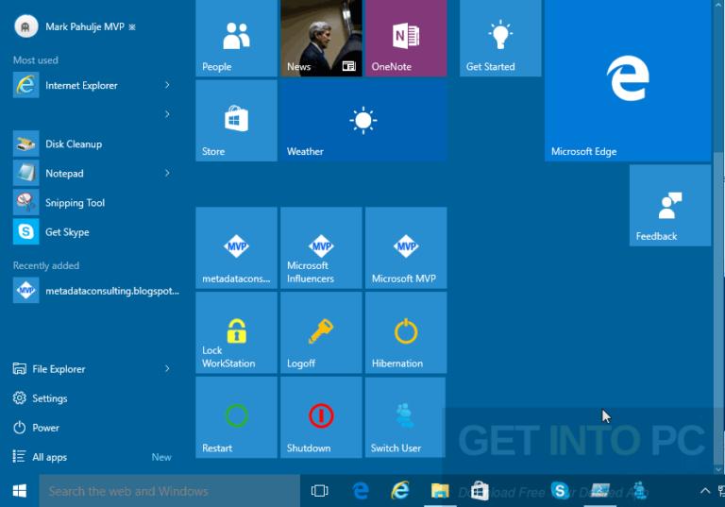Click the Lock WorkStation tile

click(x=236, y=332)
